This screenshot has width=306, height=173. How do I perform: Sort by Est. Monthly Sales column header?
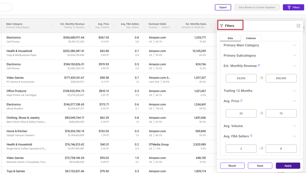(x=196, y=24)
